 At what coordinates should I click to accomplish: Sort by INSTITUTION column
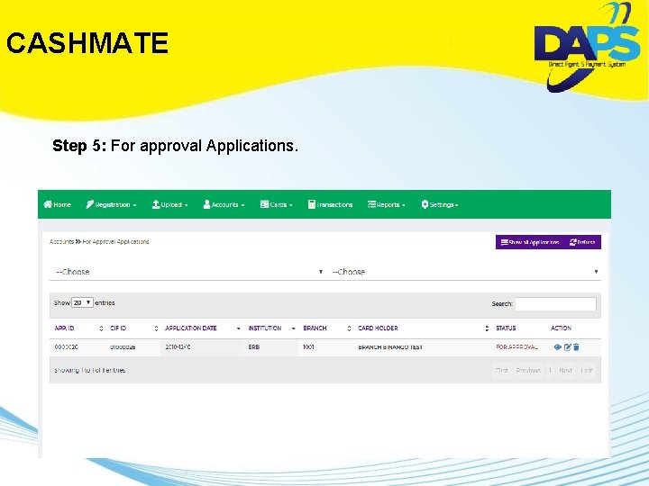[271, 328]
